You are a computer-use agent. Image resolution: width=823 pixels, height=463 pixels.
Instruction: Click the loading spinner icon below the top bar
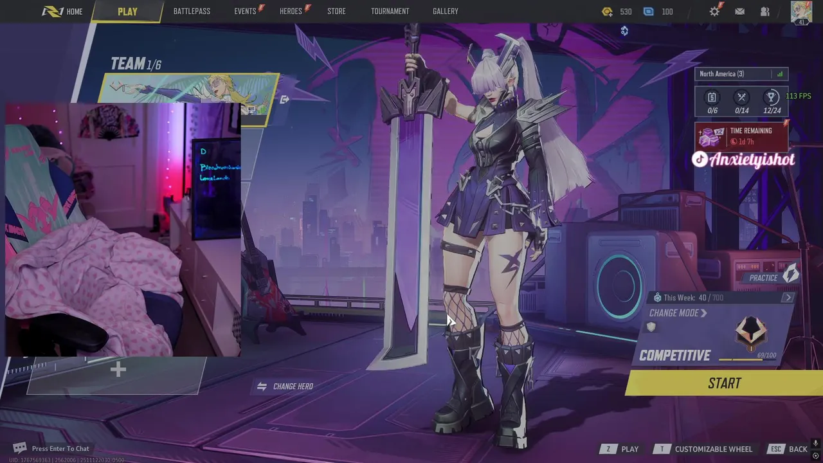(x=624, y=31)
